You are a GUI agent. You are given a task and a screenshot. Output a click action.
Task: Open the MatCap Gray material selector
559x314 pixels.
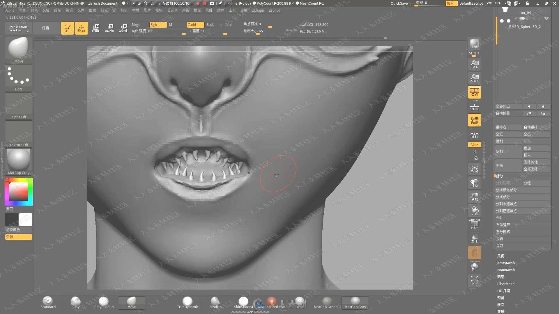pyautogui.click(x=19, y=162)
